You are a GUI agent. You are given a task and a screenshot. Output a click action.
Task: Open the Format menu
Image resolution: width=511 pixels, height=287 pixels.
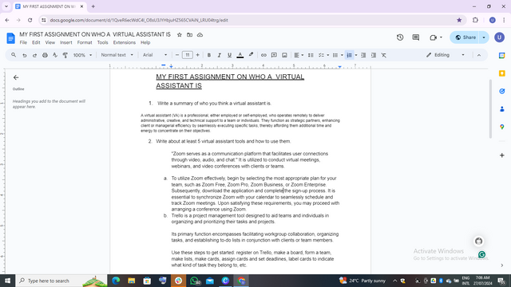coord(85,42)
